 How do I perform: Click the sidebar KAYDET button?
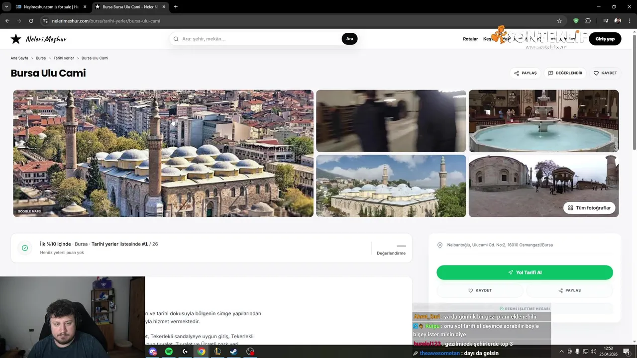pyautogui.click(x=480, y=290)
